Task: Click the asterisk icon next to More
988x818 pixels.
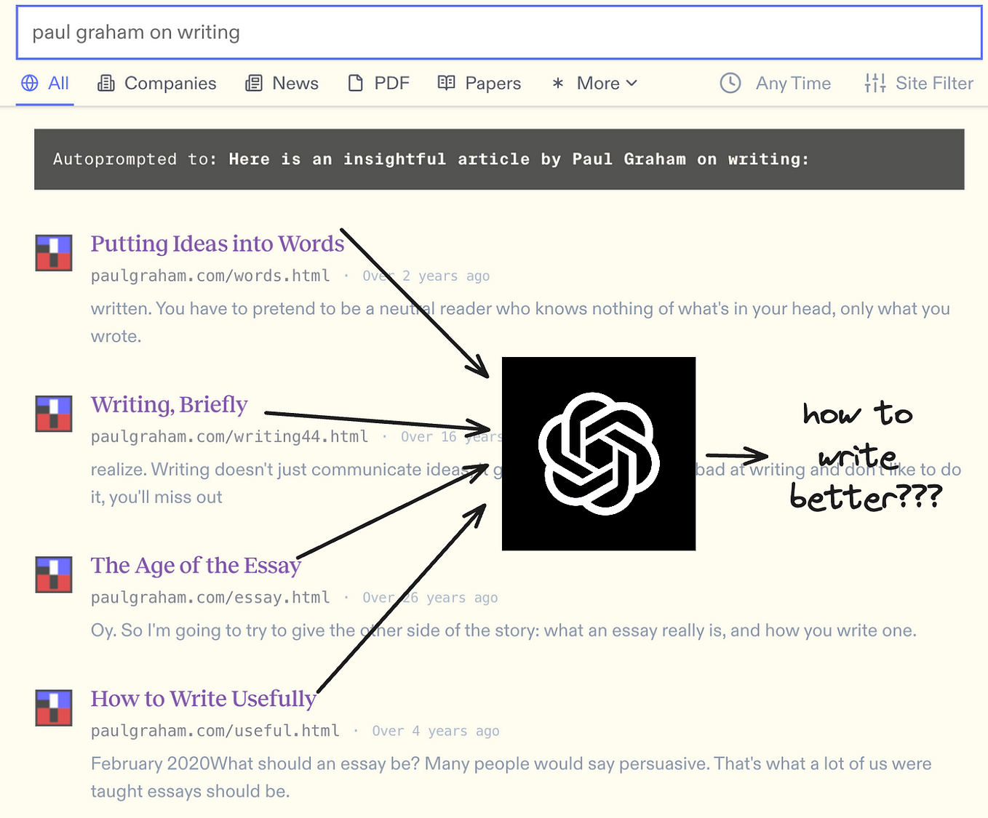Action: coord(557,83)
